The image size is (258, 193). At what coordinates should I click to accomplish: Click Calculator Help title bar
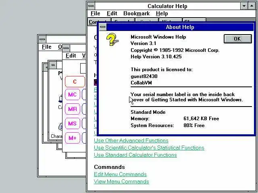coord(168,6)
